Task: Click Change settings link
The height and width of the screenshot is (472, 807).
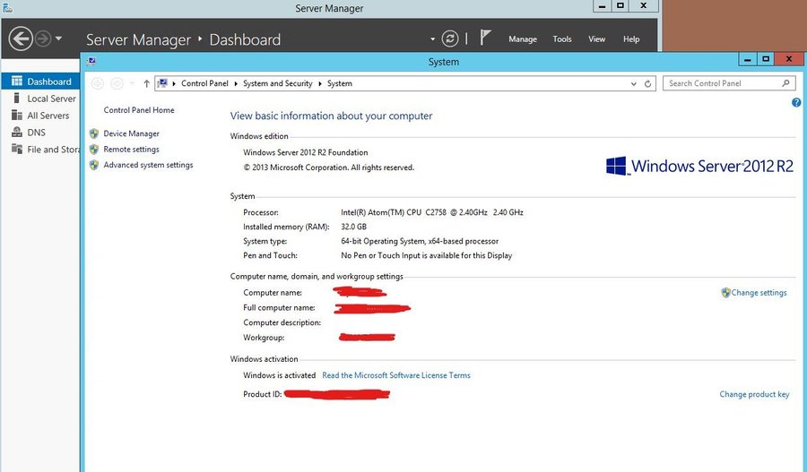Action: (x=759, y=293)
